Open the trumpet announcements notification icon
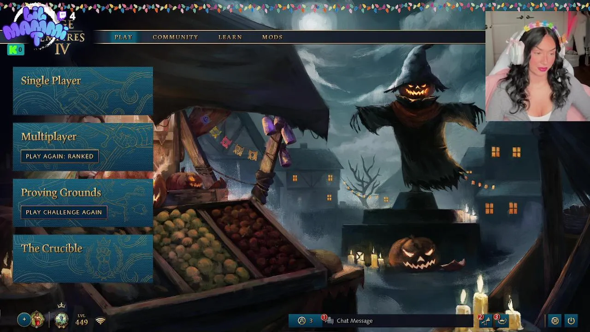590x332 pixels. [484, 320]
